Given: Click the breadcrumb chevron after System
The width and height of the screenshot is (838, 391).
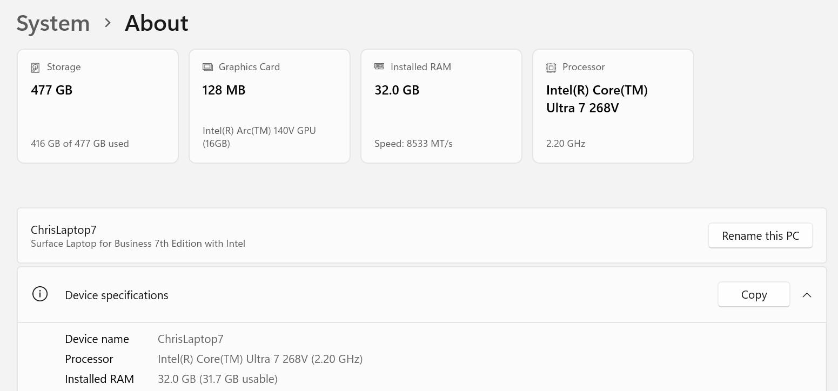Looking at the screenshot, I should 108,23.
